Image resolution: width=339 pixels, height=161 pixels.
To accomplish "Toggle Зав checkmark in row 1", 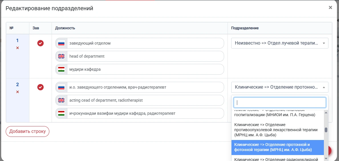I will click(x=40, y=43).
